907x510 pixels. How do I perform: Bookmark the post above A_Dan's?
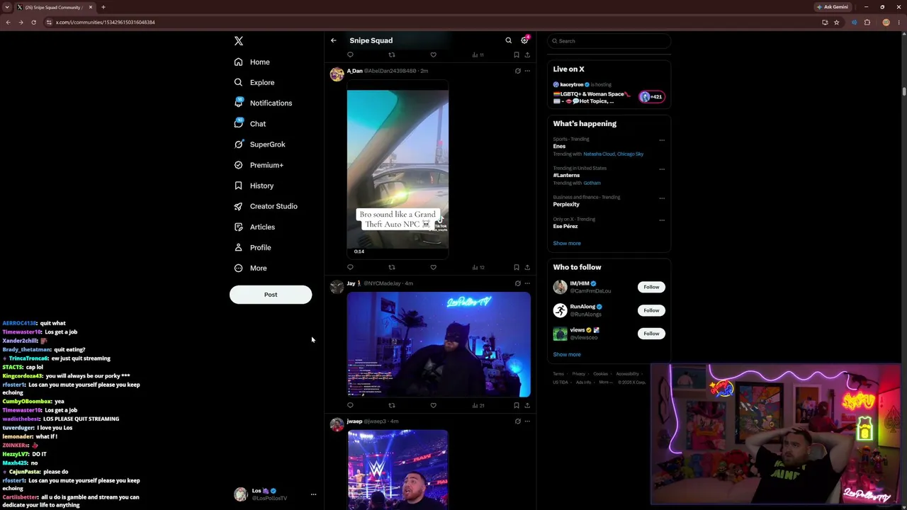[517, 55]
